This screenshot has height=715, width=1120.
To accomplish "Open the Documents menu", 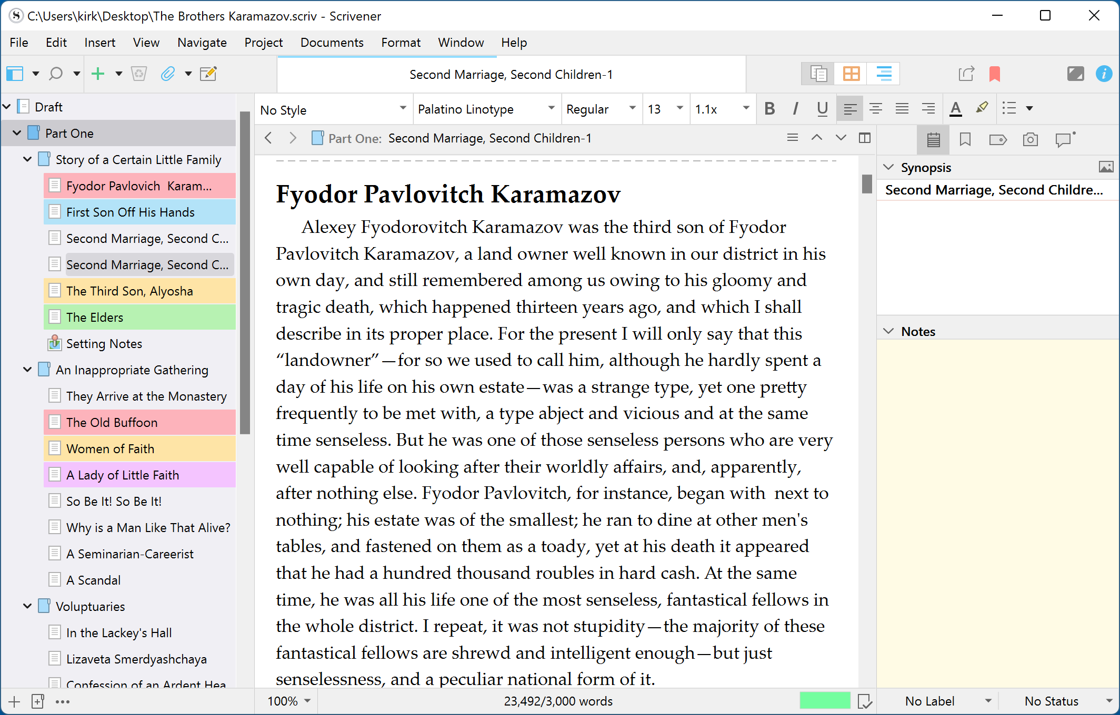I will click(332, 43).
